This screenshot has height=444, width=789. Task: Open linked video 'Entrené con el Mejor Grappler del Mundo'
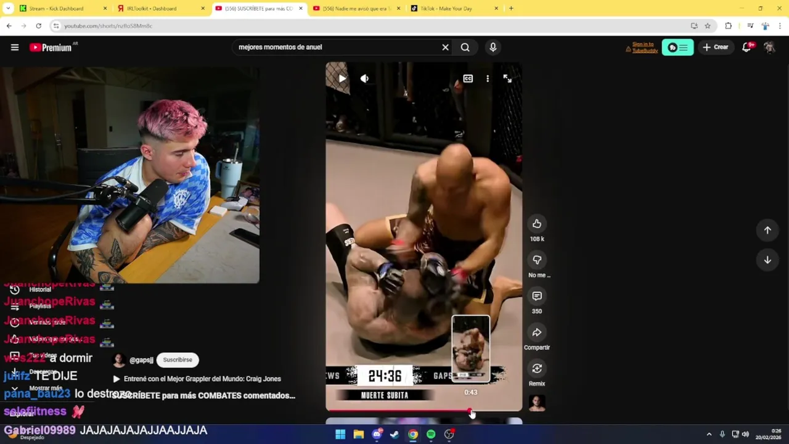tap(197, 379)
